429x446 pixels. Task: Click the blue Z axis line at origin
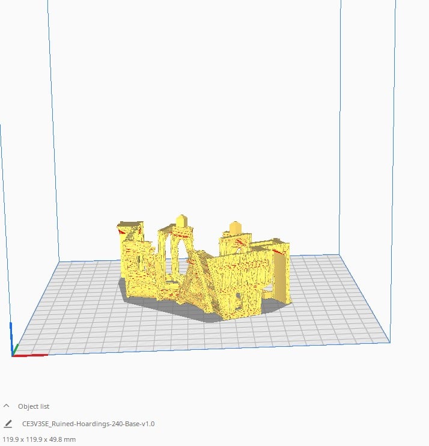11,337
